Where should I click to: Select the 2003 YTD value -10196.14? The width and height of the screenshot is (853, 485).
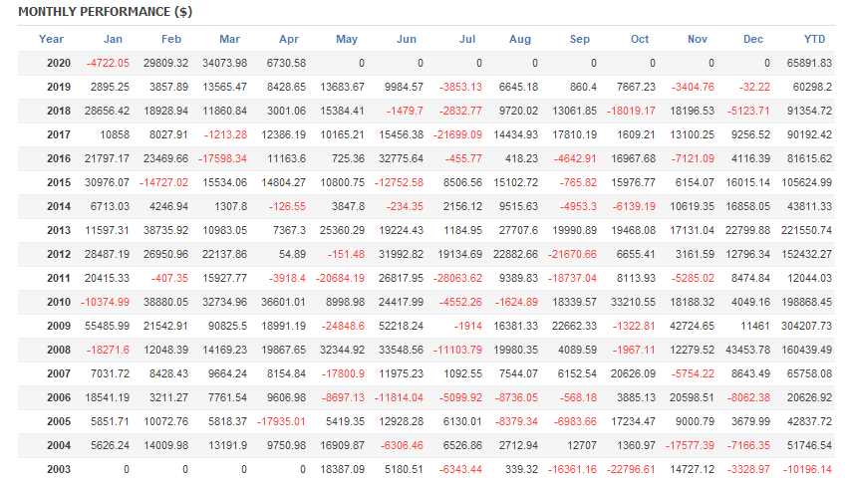[x=807, y=469]
